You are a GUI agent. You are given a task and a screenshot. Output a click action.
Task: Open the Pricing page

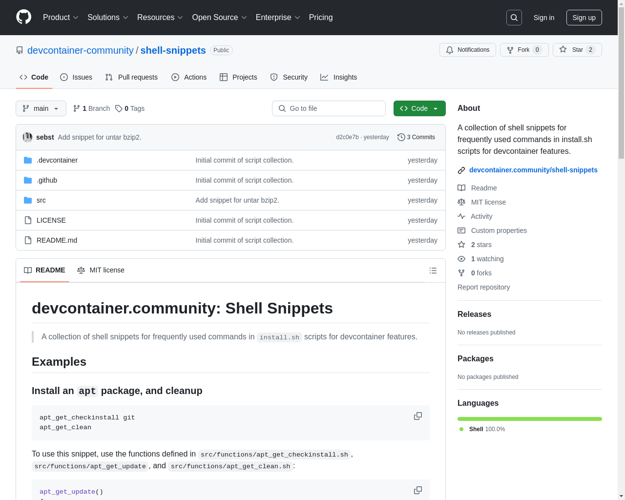click(x=321, y=18)
